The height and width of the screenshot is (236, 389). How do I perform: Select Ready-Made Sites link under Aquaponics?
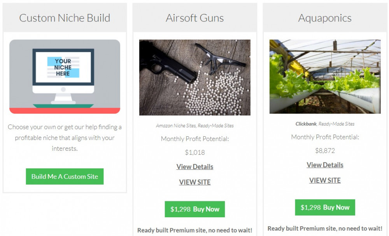336,124
